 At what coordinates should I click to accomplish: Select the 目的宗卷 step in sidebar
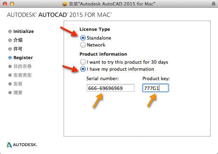[x=20, y=66]
